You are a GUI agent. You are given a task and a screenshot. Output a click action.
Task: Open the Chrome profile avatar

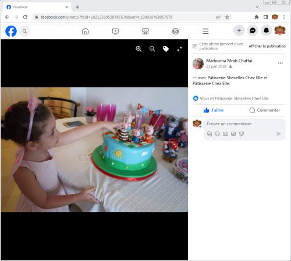(275, 17)
